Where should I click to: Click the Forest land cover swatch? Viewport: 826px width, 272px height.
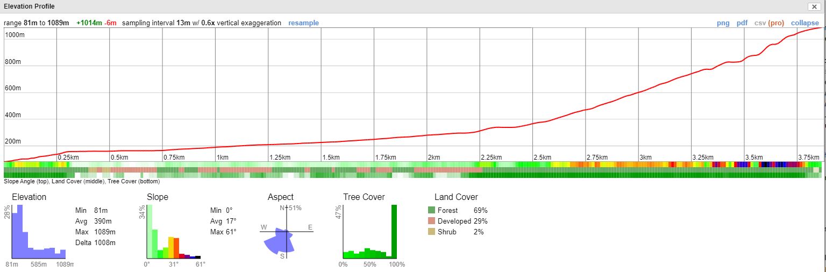[x=431, y=211]
